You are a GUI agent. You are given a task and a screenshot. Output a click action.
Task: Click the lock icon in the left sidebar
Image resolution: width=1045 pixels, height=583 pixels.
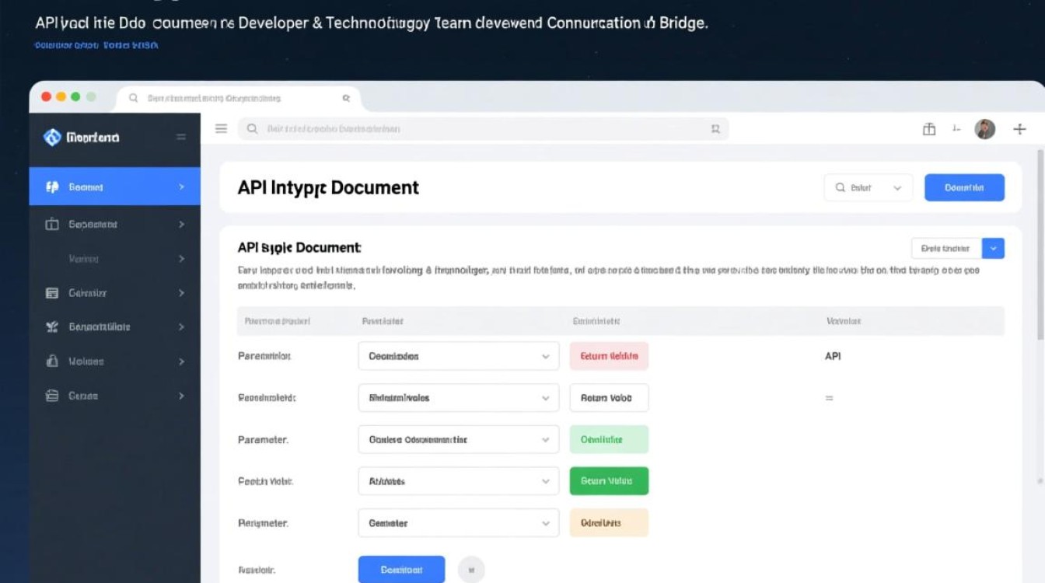coord(52,361)
